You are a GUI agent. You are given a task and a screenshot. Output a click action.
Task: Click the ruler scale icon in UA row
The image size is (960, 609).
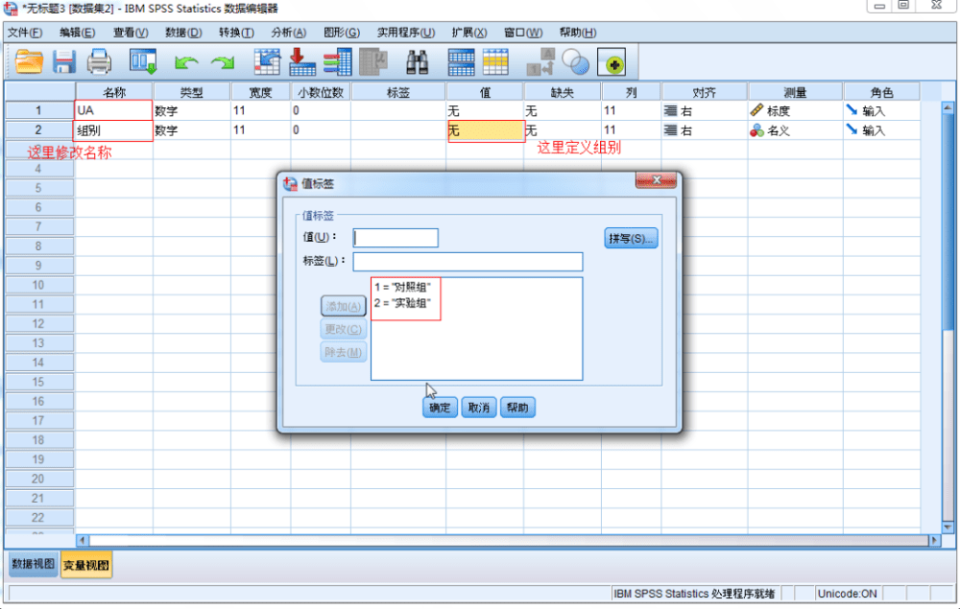pyautogui.click(x=756, y=110)
